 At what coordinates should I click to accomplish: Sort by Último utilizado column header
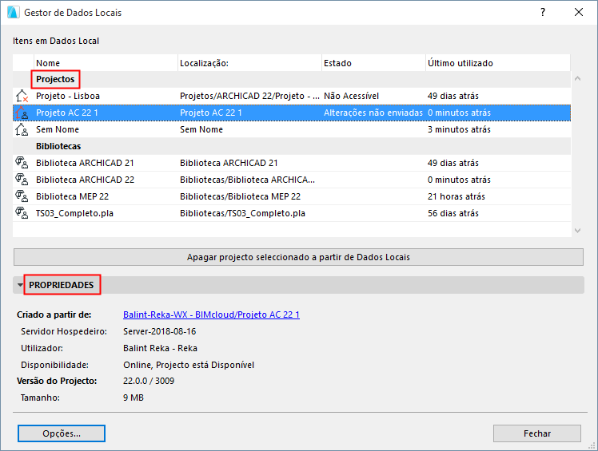(498, 63)
